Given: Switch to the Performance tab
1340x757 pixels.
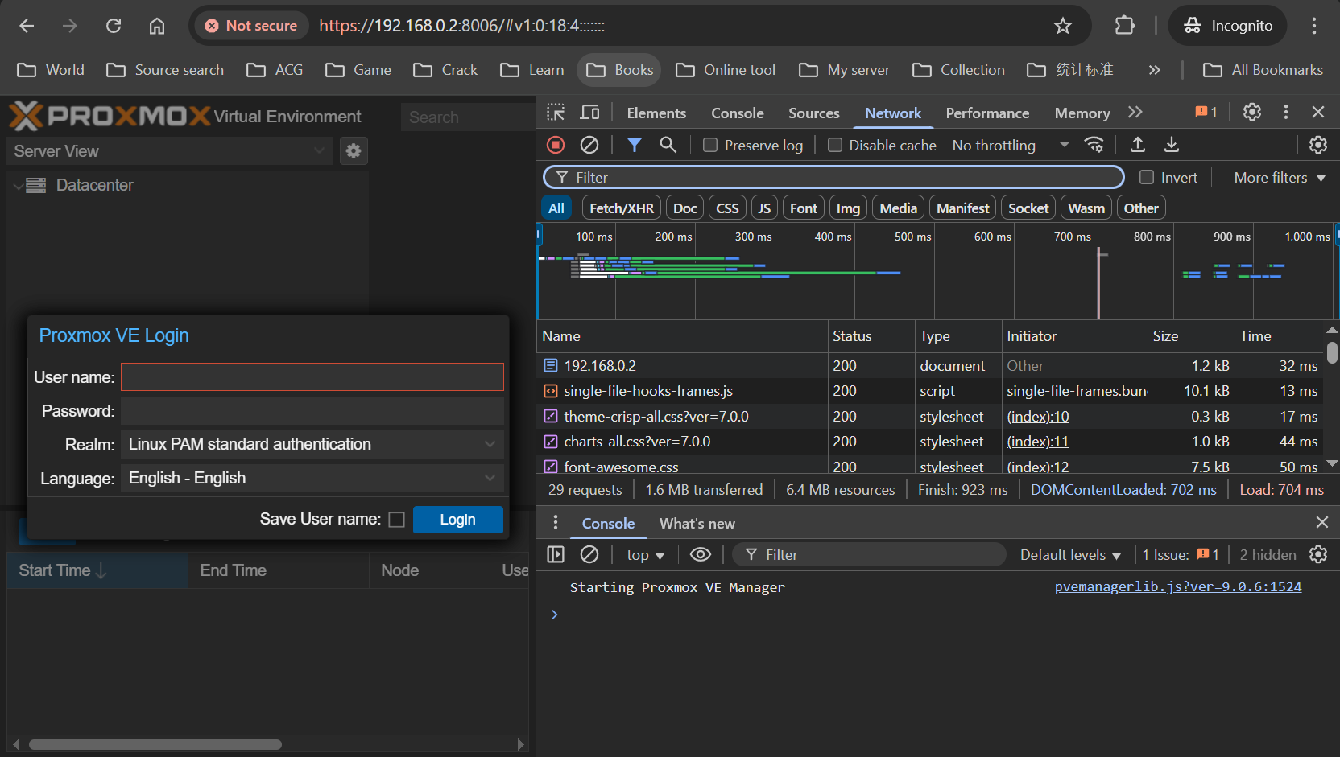Looking at the screenshot, I should point(987,113).
